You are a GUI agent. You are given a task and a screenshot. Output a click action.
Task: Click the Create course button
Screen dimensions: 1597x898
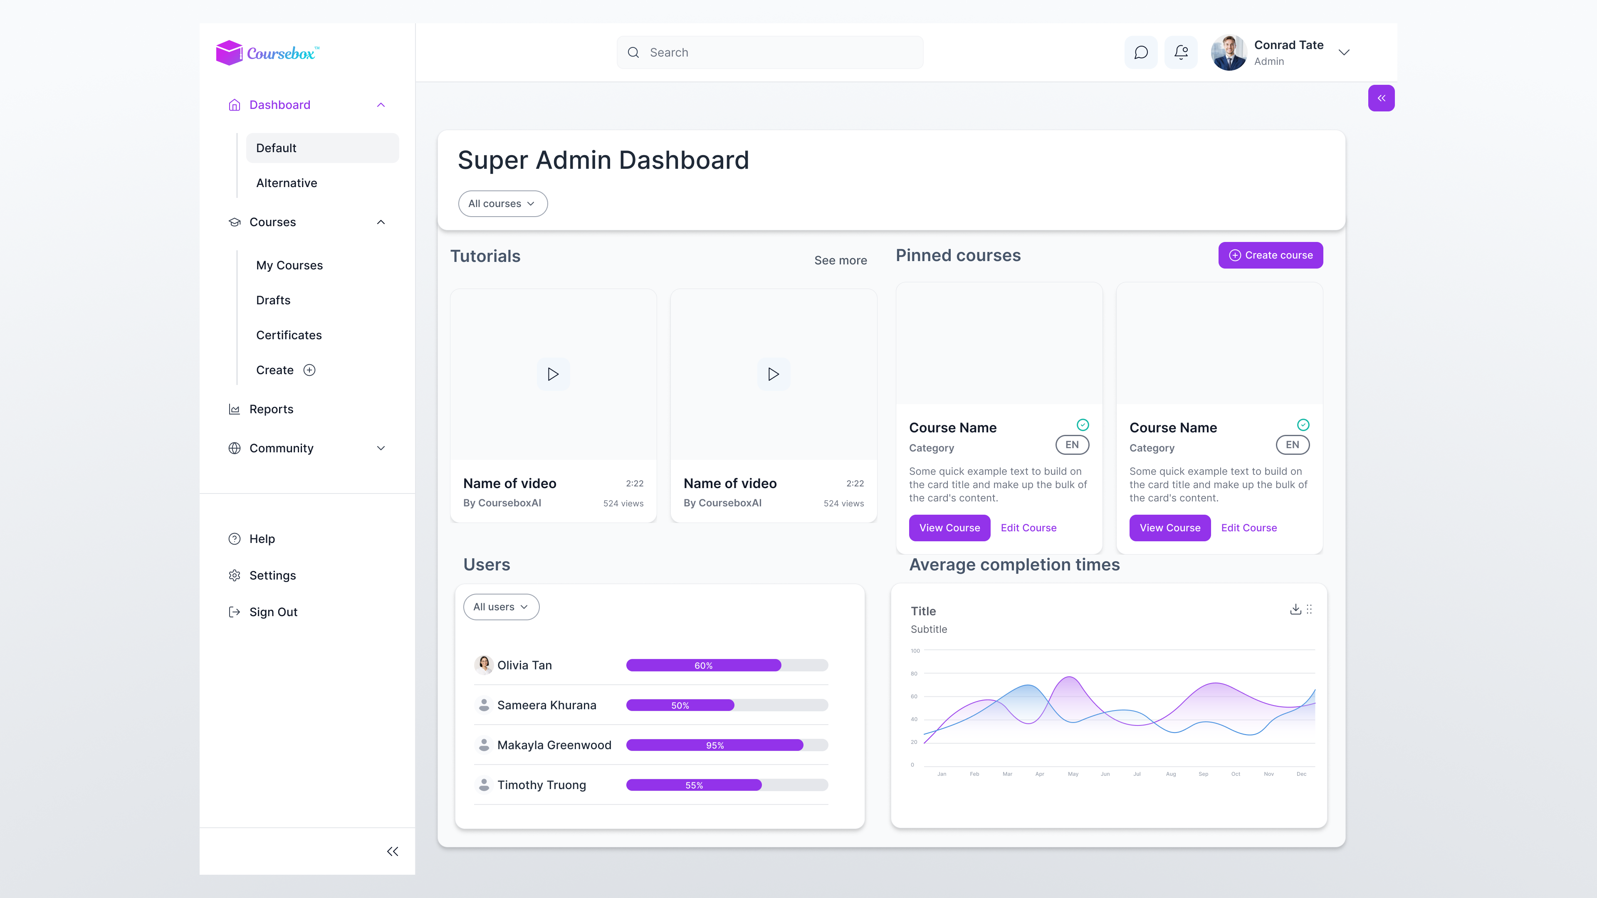tap(1270, 255)
